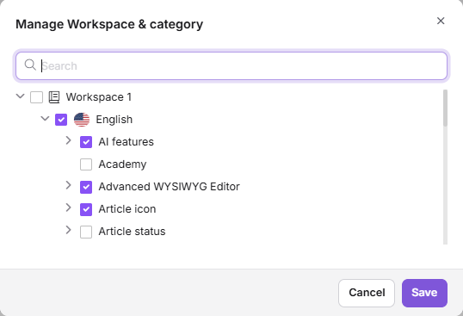Select the English label

114,120
